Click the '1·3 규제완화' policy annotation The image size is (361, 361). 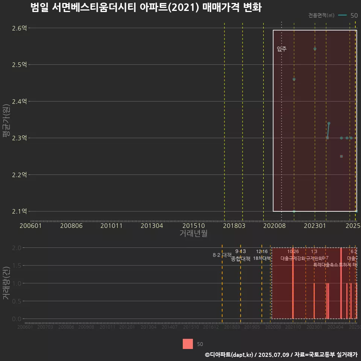[314, 255]
